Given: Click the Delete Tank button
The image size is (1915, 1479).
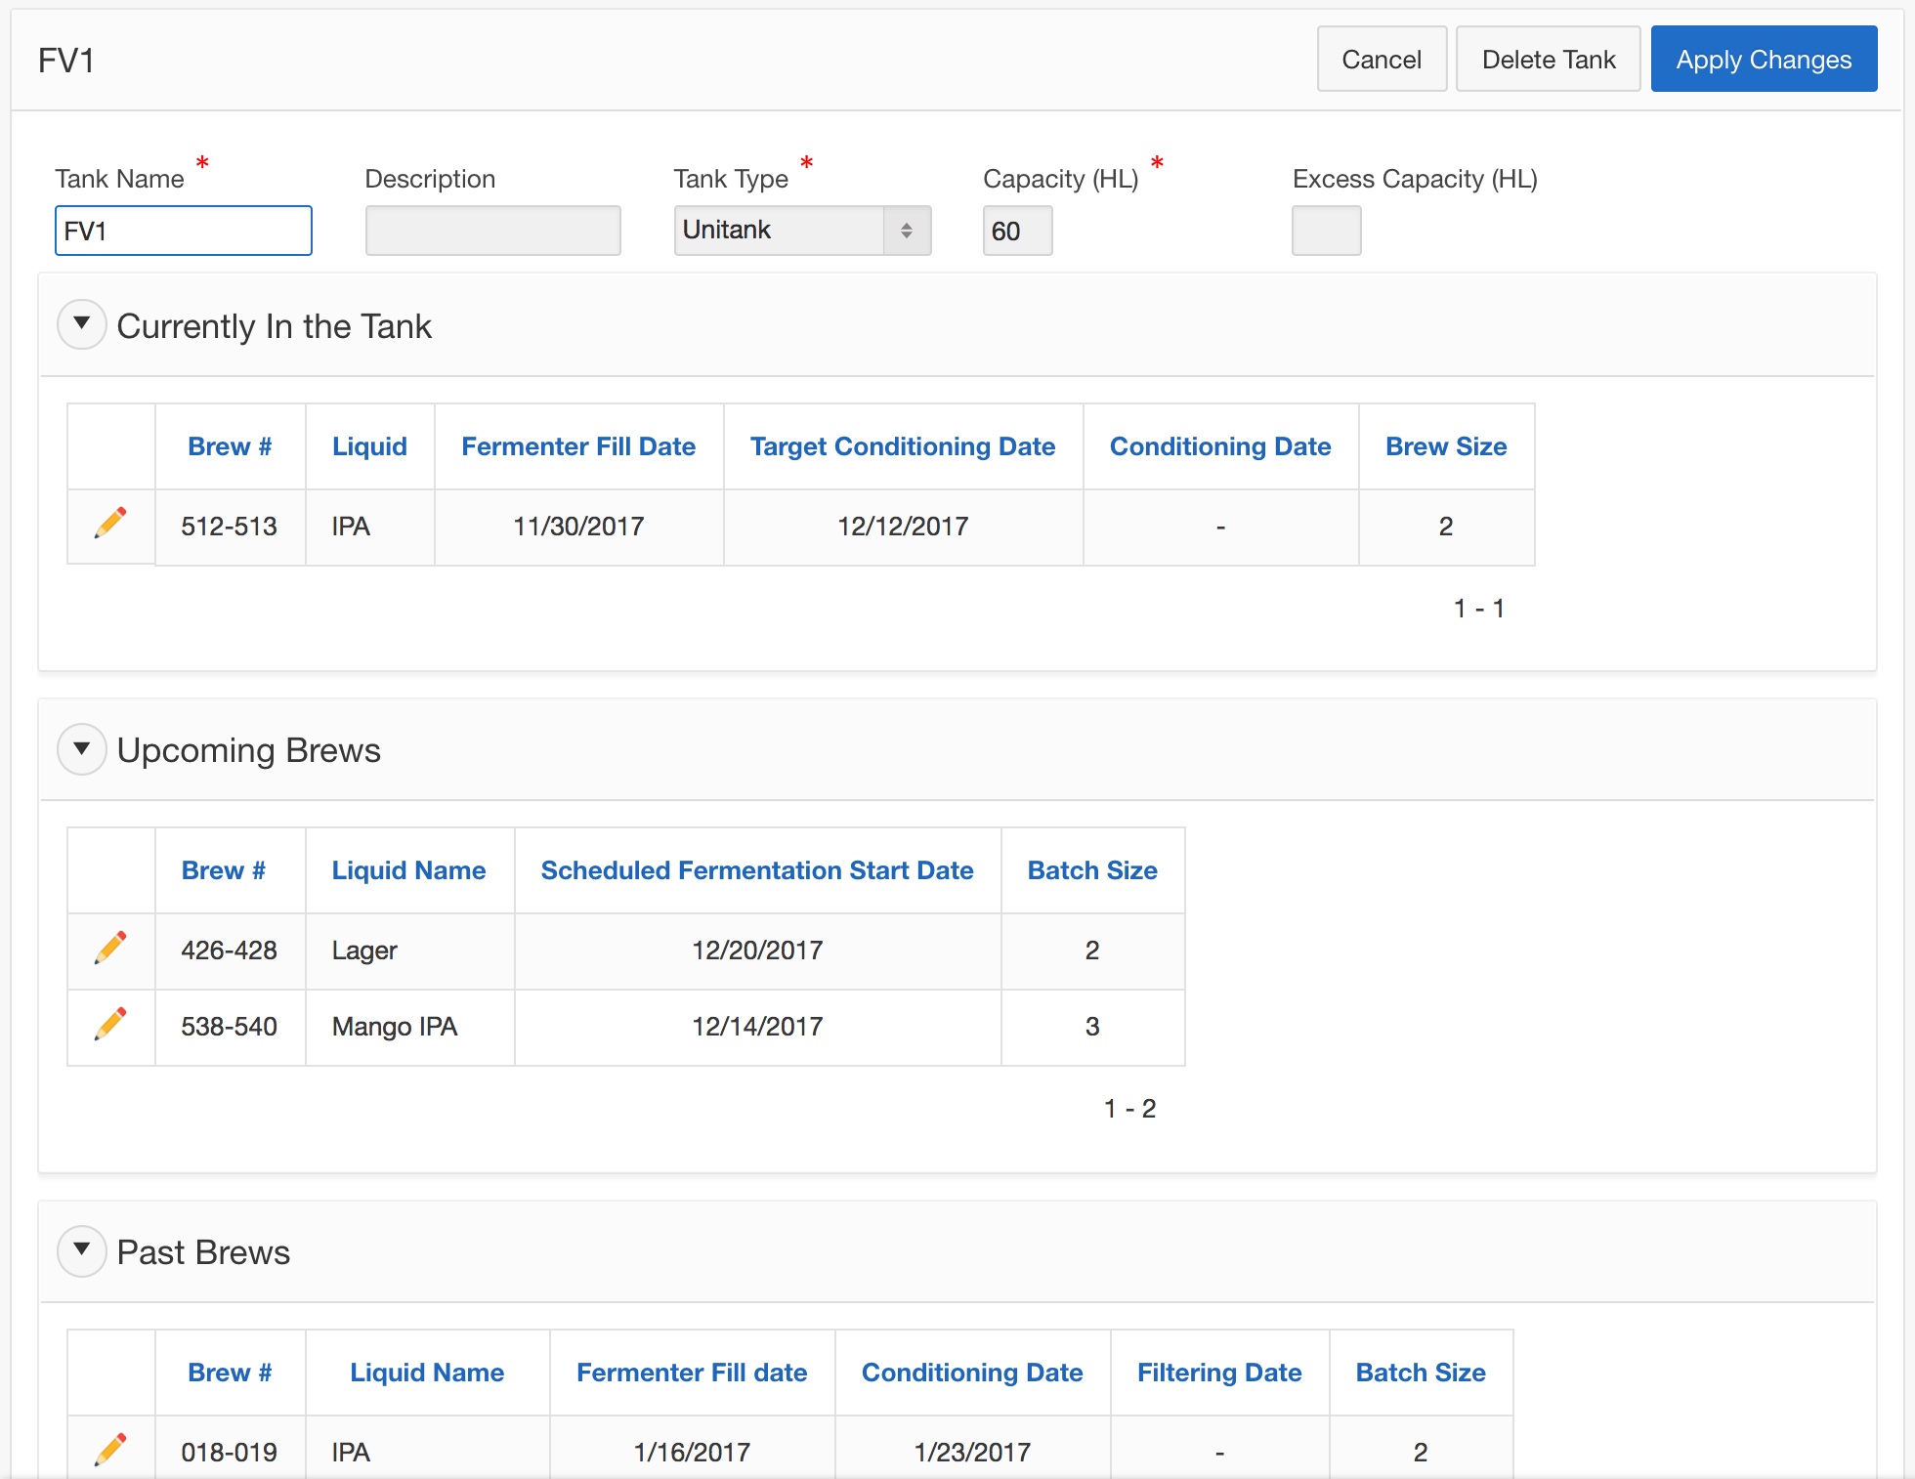Looking at the screenshot, I should click(x=1548, y=60).
